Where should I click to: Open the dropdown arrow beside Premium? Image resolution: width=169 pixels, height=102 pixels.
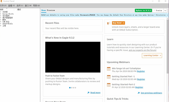165,10
